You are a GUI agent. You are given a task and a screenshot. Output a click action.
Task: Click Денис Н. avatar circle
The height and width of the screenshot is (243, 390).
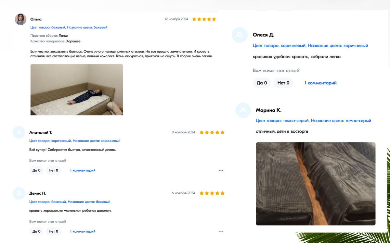point(19,193)
